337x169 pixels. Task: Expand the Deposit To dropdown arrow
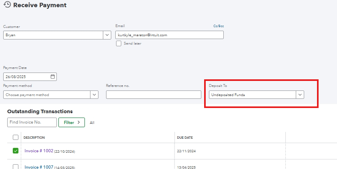(300, 95)
